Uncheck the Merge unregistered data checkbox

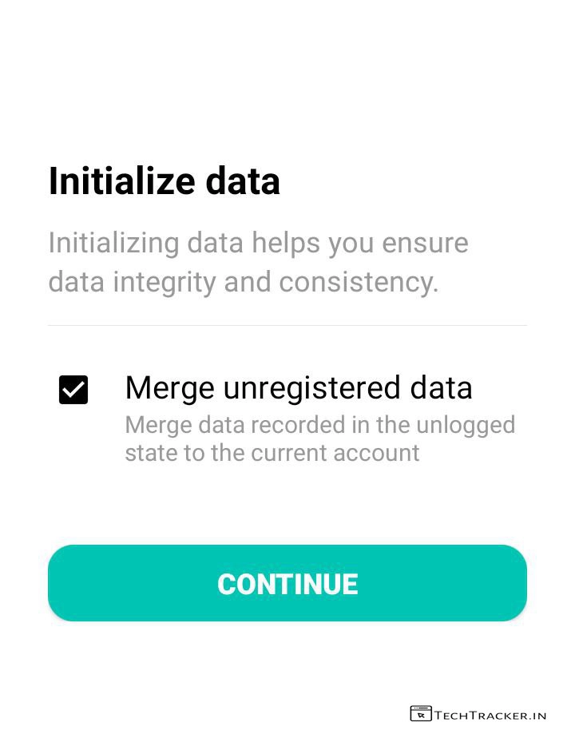73,390
